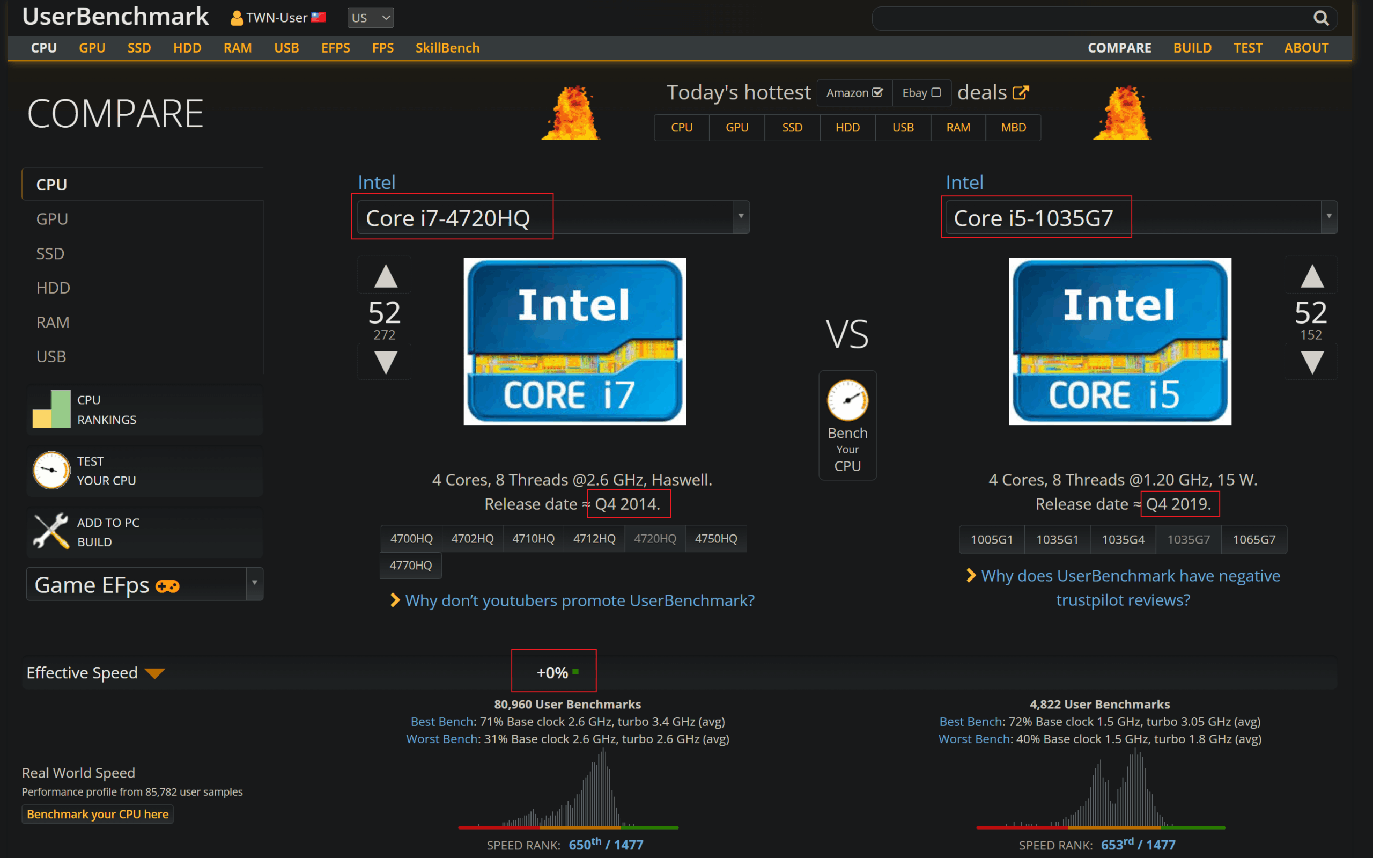1373x858 pixels.
Task: Open the Core i7-4720HQ model dropdown arrow
Action: [x=741, y=217]
